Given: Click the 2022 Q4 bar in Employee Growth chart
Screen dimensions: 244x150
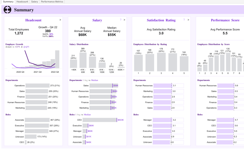Looking at the screenshot, I should pyautogui.click(x=57, y=59).
